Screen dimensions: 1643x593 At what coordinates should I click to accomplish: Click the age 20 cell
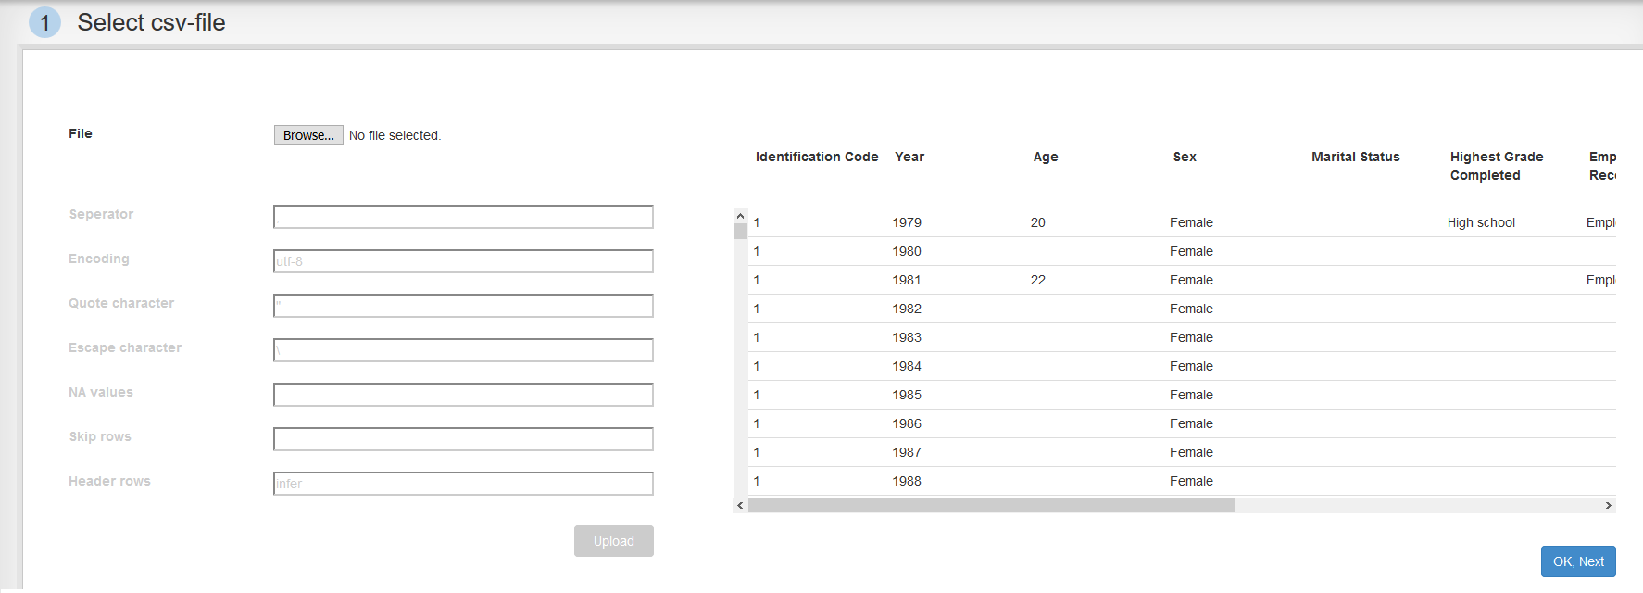[x=1038, y=222]
